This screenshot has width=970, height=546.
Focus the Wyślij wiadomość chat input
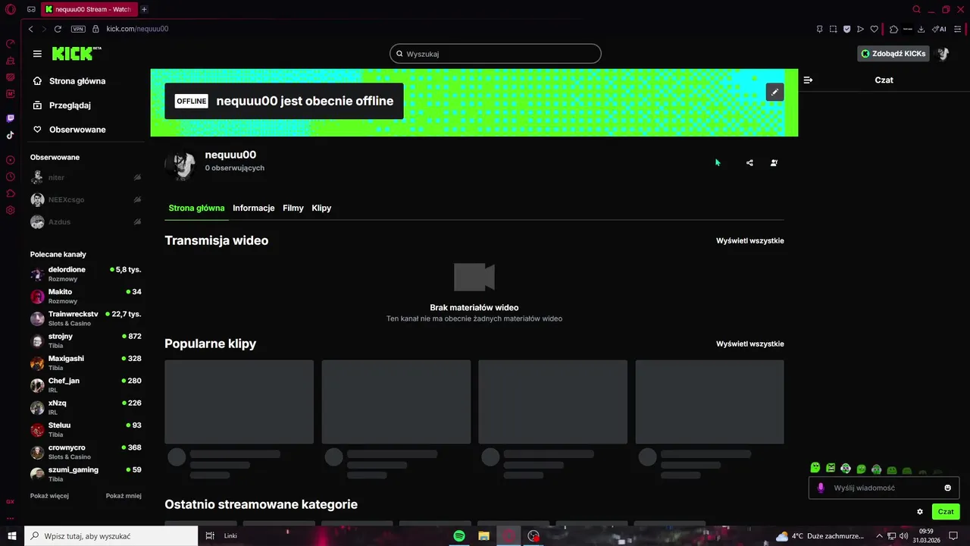click(884, 488)
